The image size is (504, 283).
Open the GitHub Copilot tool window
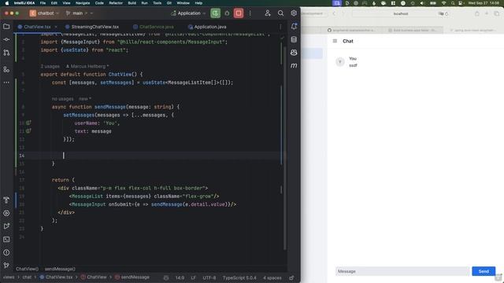point(294,53)
